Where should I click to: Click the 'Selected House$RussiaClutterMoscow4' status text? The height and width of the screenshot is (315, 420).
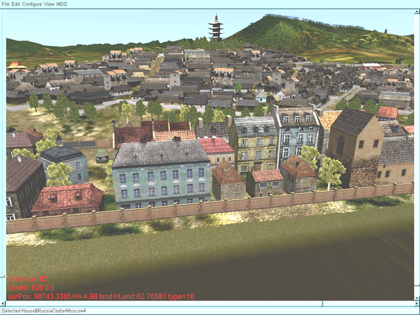44,310
